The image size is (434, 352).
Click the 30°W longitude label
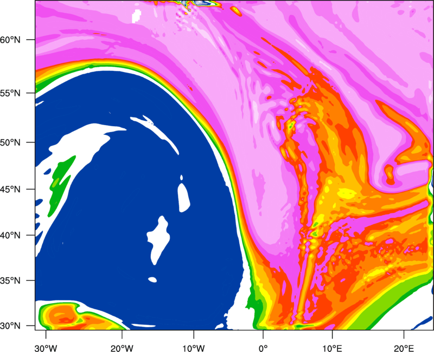click(x=46, y=348)
